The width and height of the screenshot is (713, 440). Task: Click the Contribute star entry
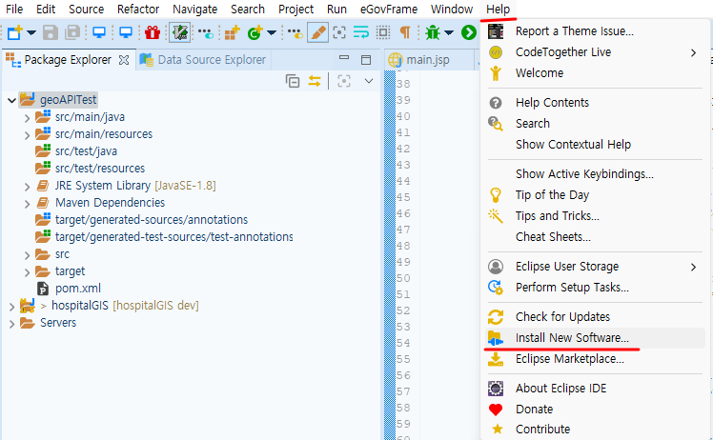[x=595, y=430]
